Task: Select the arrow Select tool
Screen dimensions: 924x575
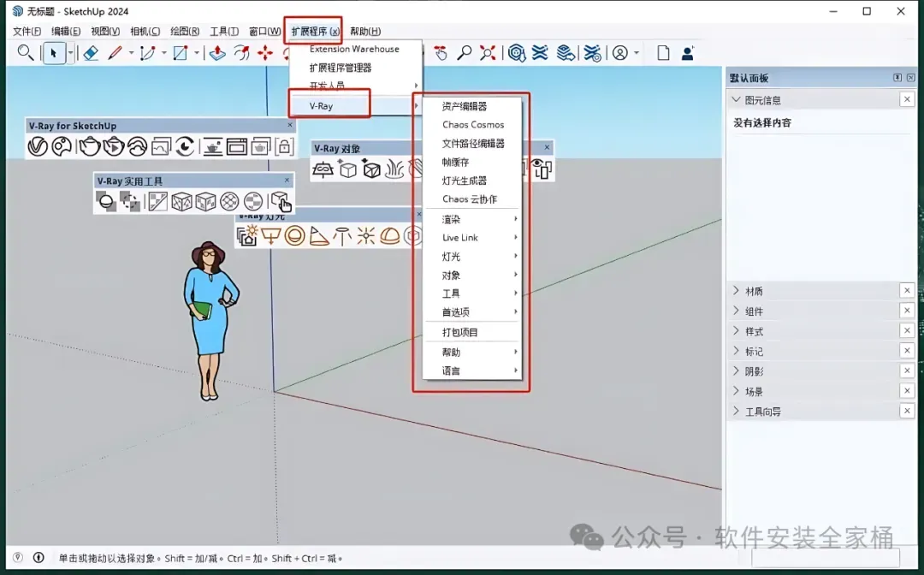Action: (x=54, y=53)
